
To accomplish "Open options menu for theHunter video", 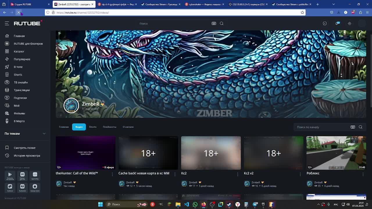I will [112, 174].
